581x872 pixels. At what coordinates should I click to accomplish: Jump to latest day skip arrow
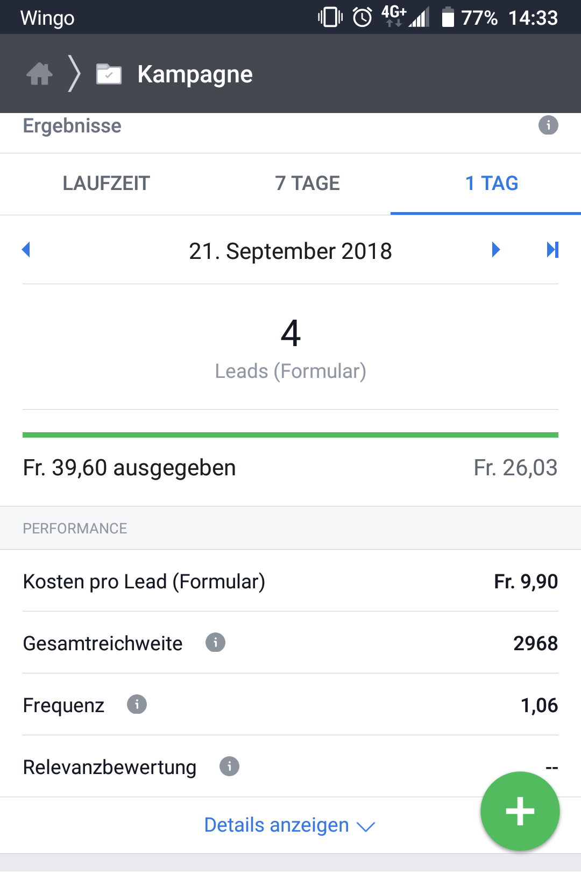pos(552,250)
